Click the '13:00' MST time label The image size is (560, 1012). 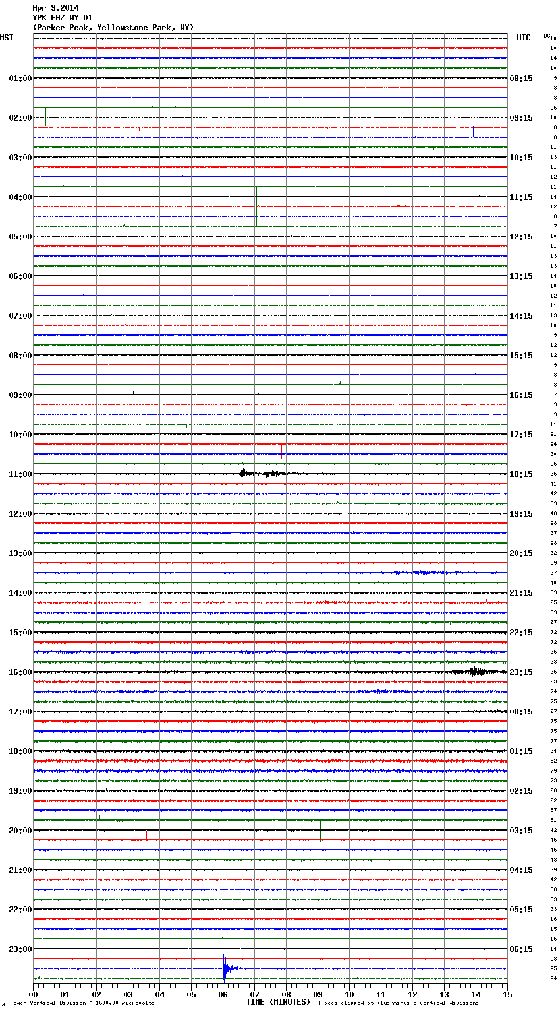[x=20, y=553]
